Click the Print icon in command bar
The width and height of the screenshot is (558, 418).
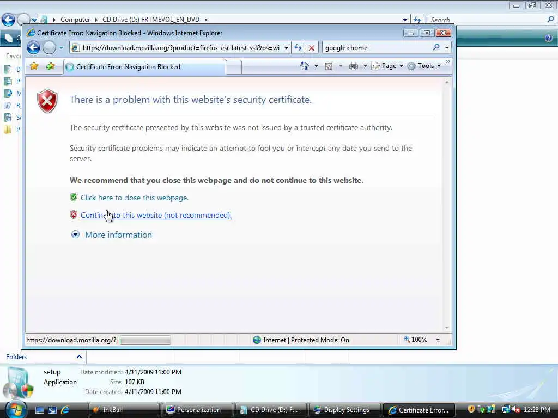(353, 66)
